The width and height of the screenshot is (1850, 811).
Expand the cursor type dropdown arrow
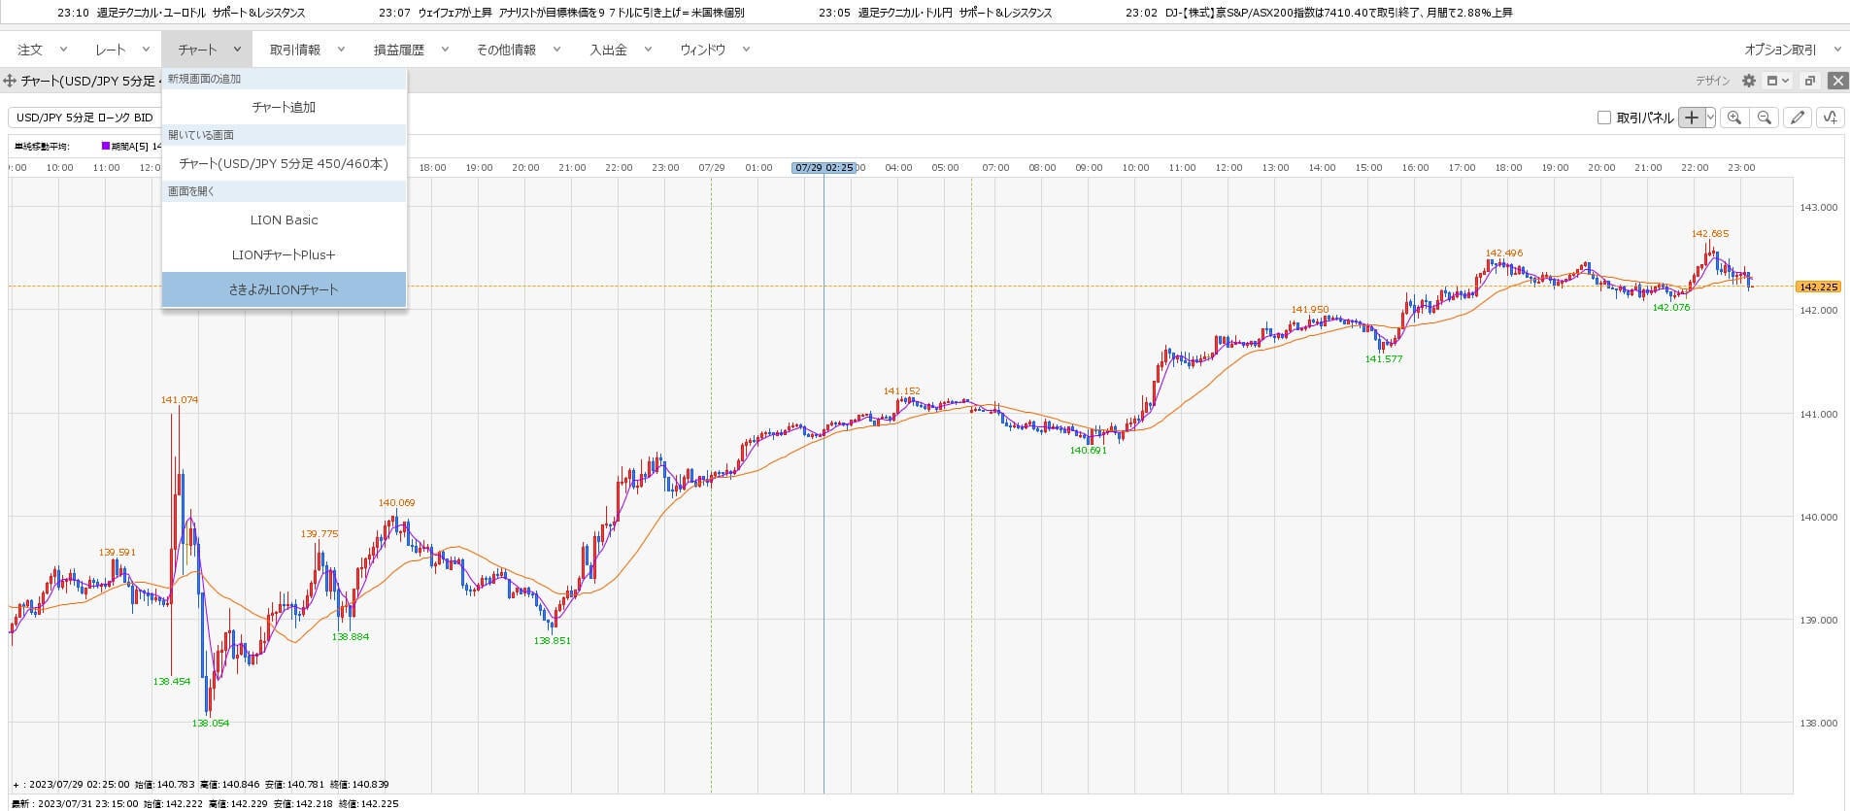click(x=1711, y=118)
